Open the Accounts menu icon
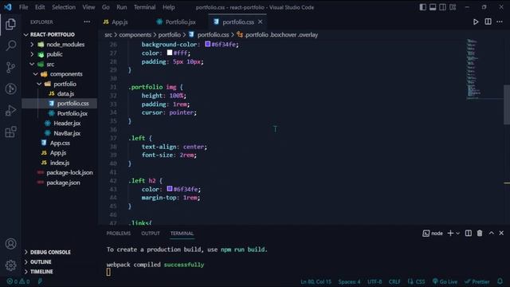The image size is (510, 287). [x=10, y=244]
